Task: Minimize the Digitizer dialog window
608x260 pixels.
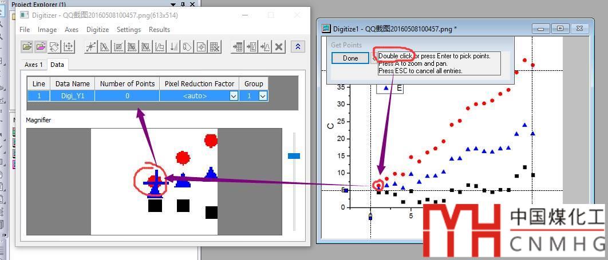Action: coord(245,15)
